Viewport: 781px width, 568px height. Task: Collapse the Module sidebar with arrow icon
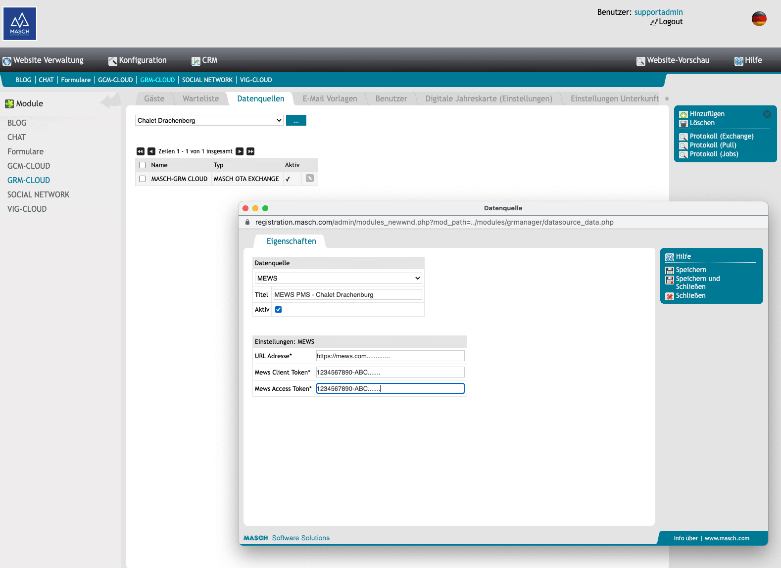point(110,102)
